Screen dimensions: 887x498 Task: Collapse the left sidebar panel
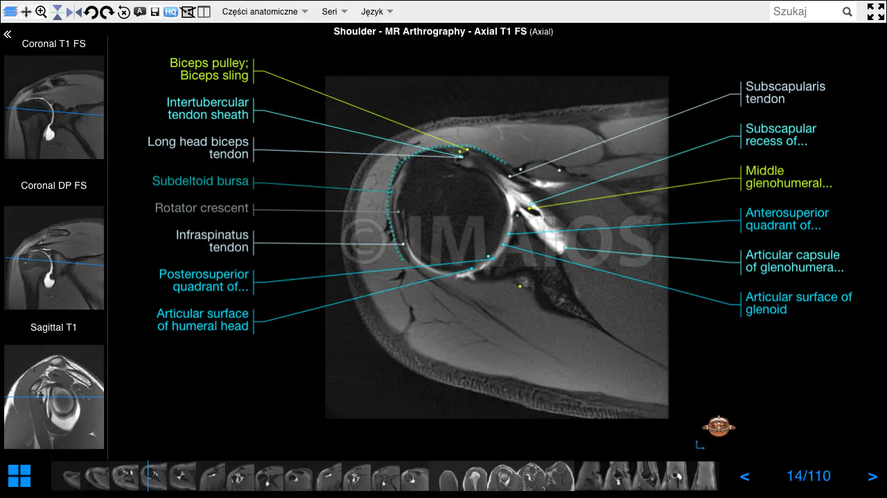pyautogui.click(x=8, y=34)
